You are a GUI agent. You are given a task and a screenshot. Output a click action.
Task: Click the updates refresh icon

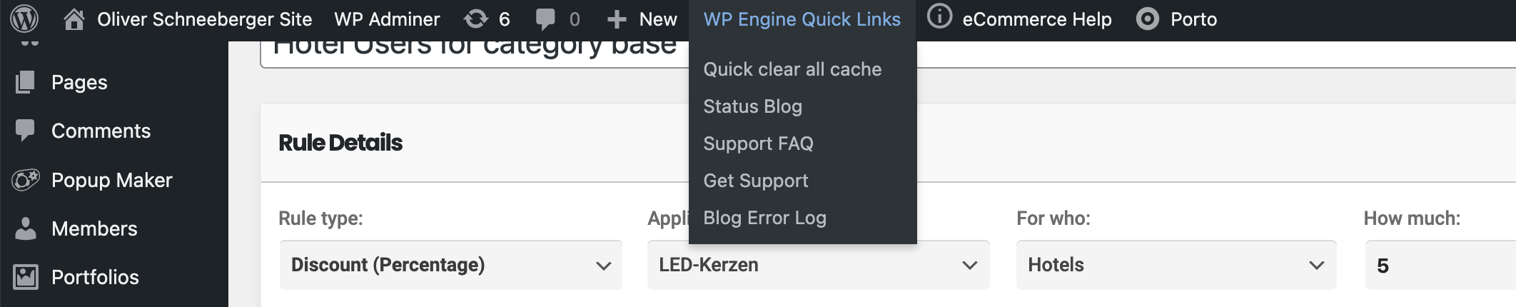tap(476, 19)
